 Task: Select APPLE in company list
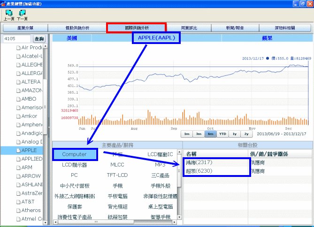click(x=29, y=150)
